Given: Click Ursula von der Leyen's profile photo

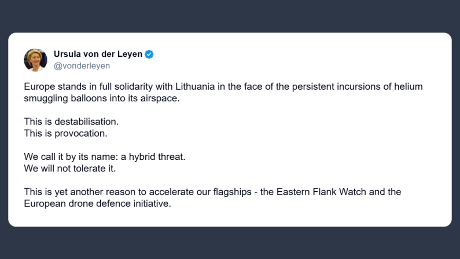Looking at the screenshot, I should 35,60.
